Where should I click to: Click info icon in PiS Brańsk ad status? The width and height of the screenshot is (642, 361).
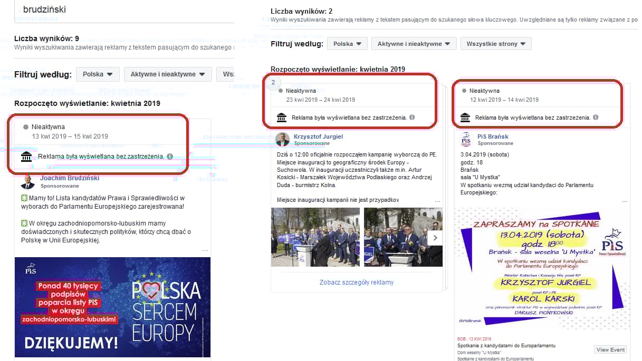pyautogui.click(x=596, y=117)
